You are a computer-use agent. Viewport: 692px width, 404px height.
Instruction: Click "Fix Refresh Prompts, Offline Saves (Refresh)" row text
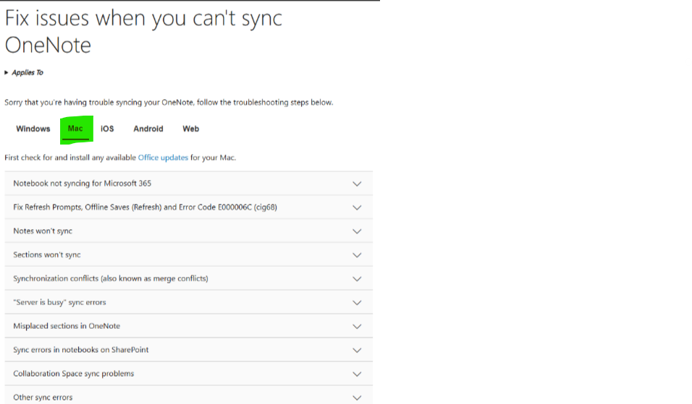pos(145,207)
